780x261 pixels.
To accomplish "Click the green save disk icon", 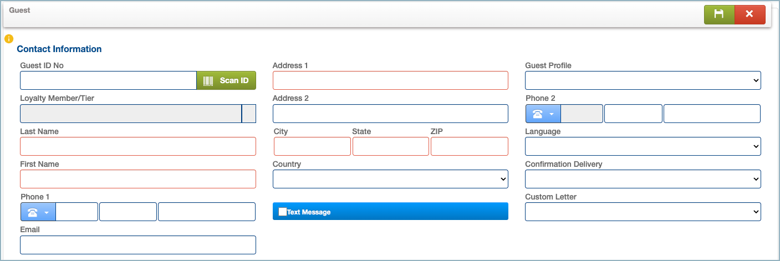I will [x=719, y=14].
